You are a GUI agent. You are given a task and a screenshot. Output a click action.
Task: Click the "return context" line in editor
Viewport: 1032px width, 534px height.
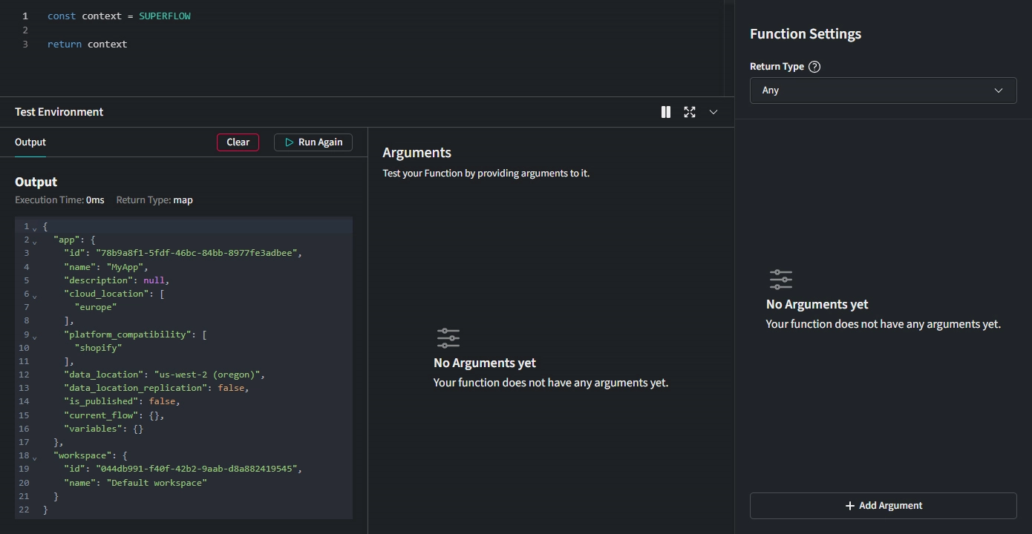[x=87, y=44]
